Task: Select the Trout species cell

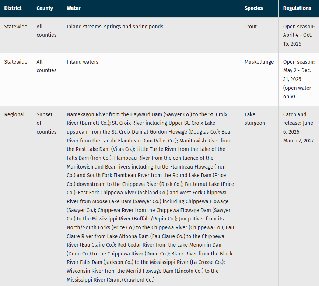Action: pyautogui.click(x=250, y=27)
